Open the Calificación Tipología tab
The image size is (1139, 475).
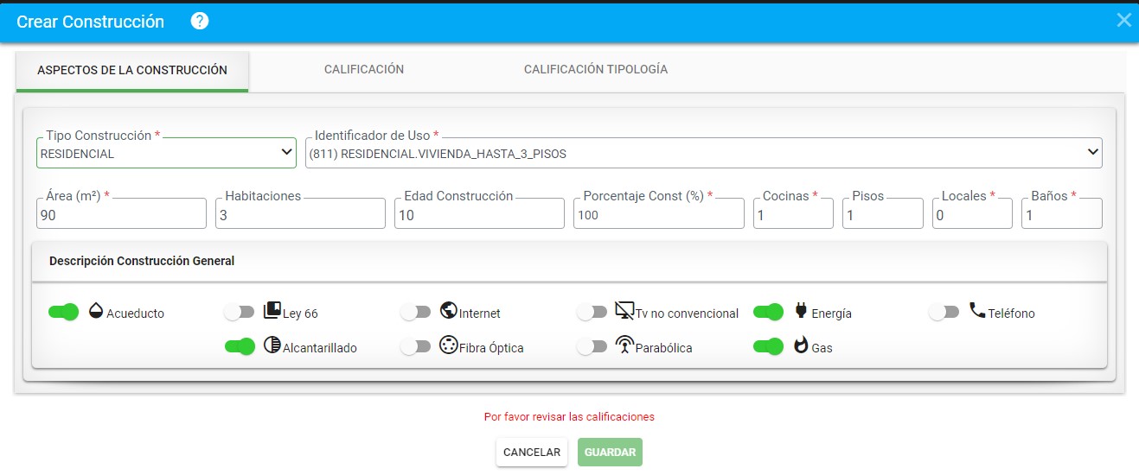pyautogui.click(x=596, y=69)
